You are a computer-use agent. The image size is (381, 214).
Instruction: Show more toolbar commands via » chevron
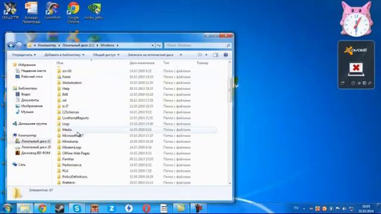181,55
